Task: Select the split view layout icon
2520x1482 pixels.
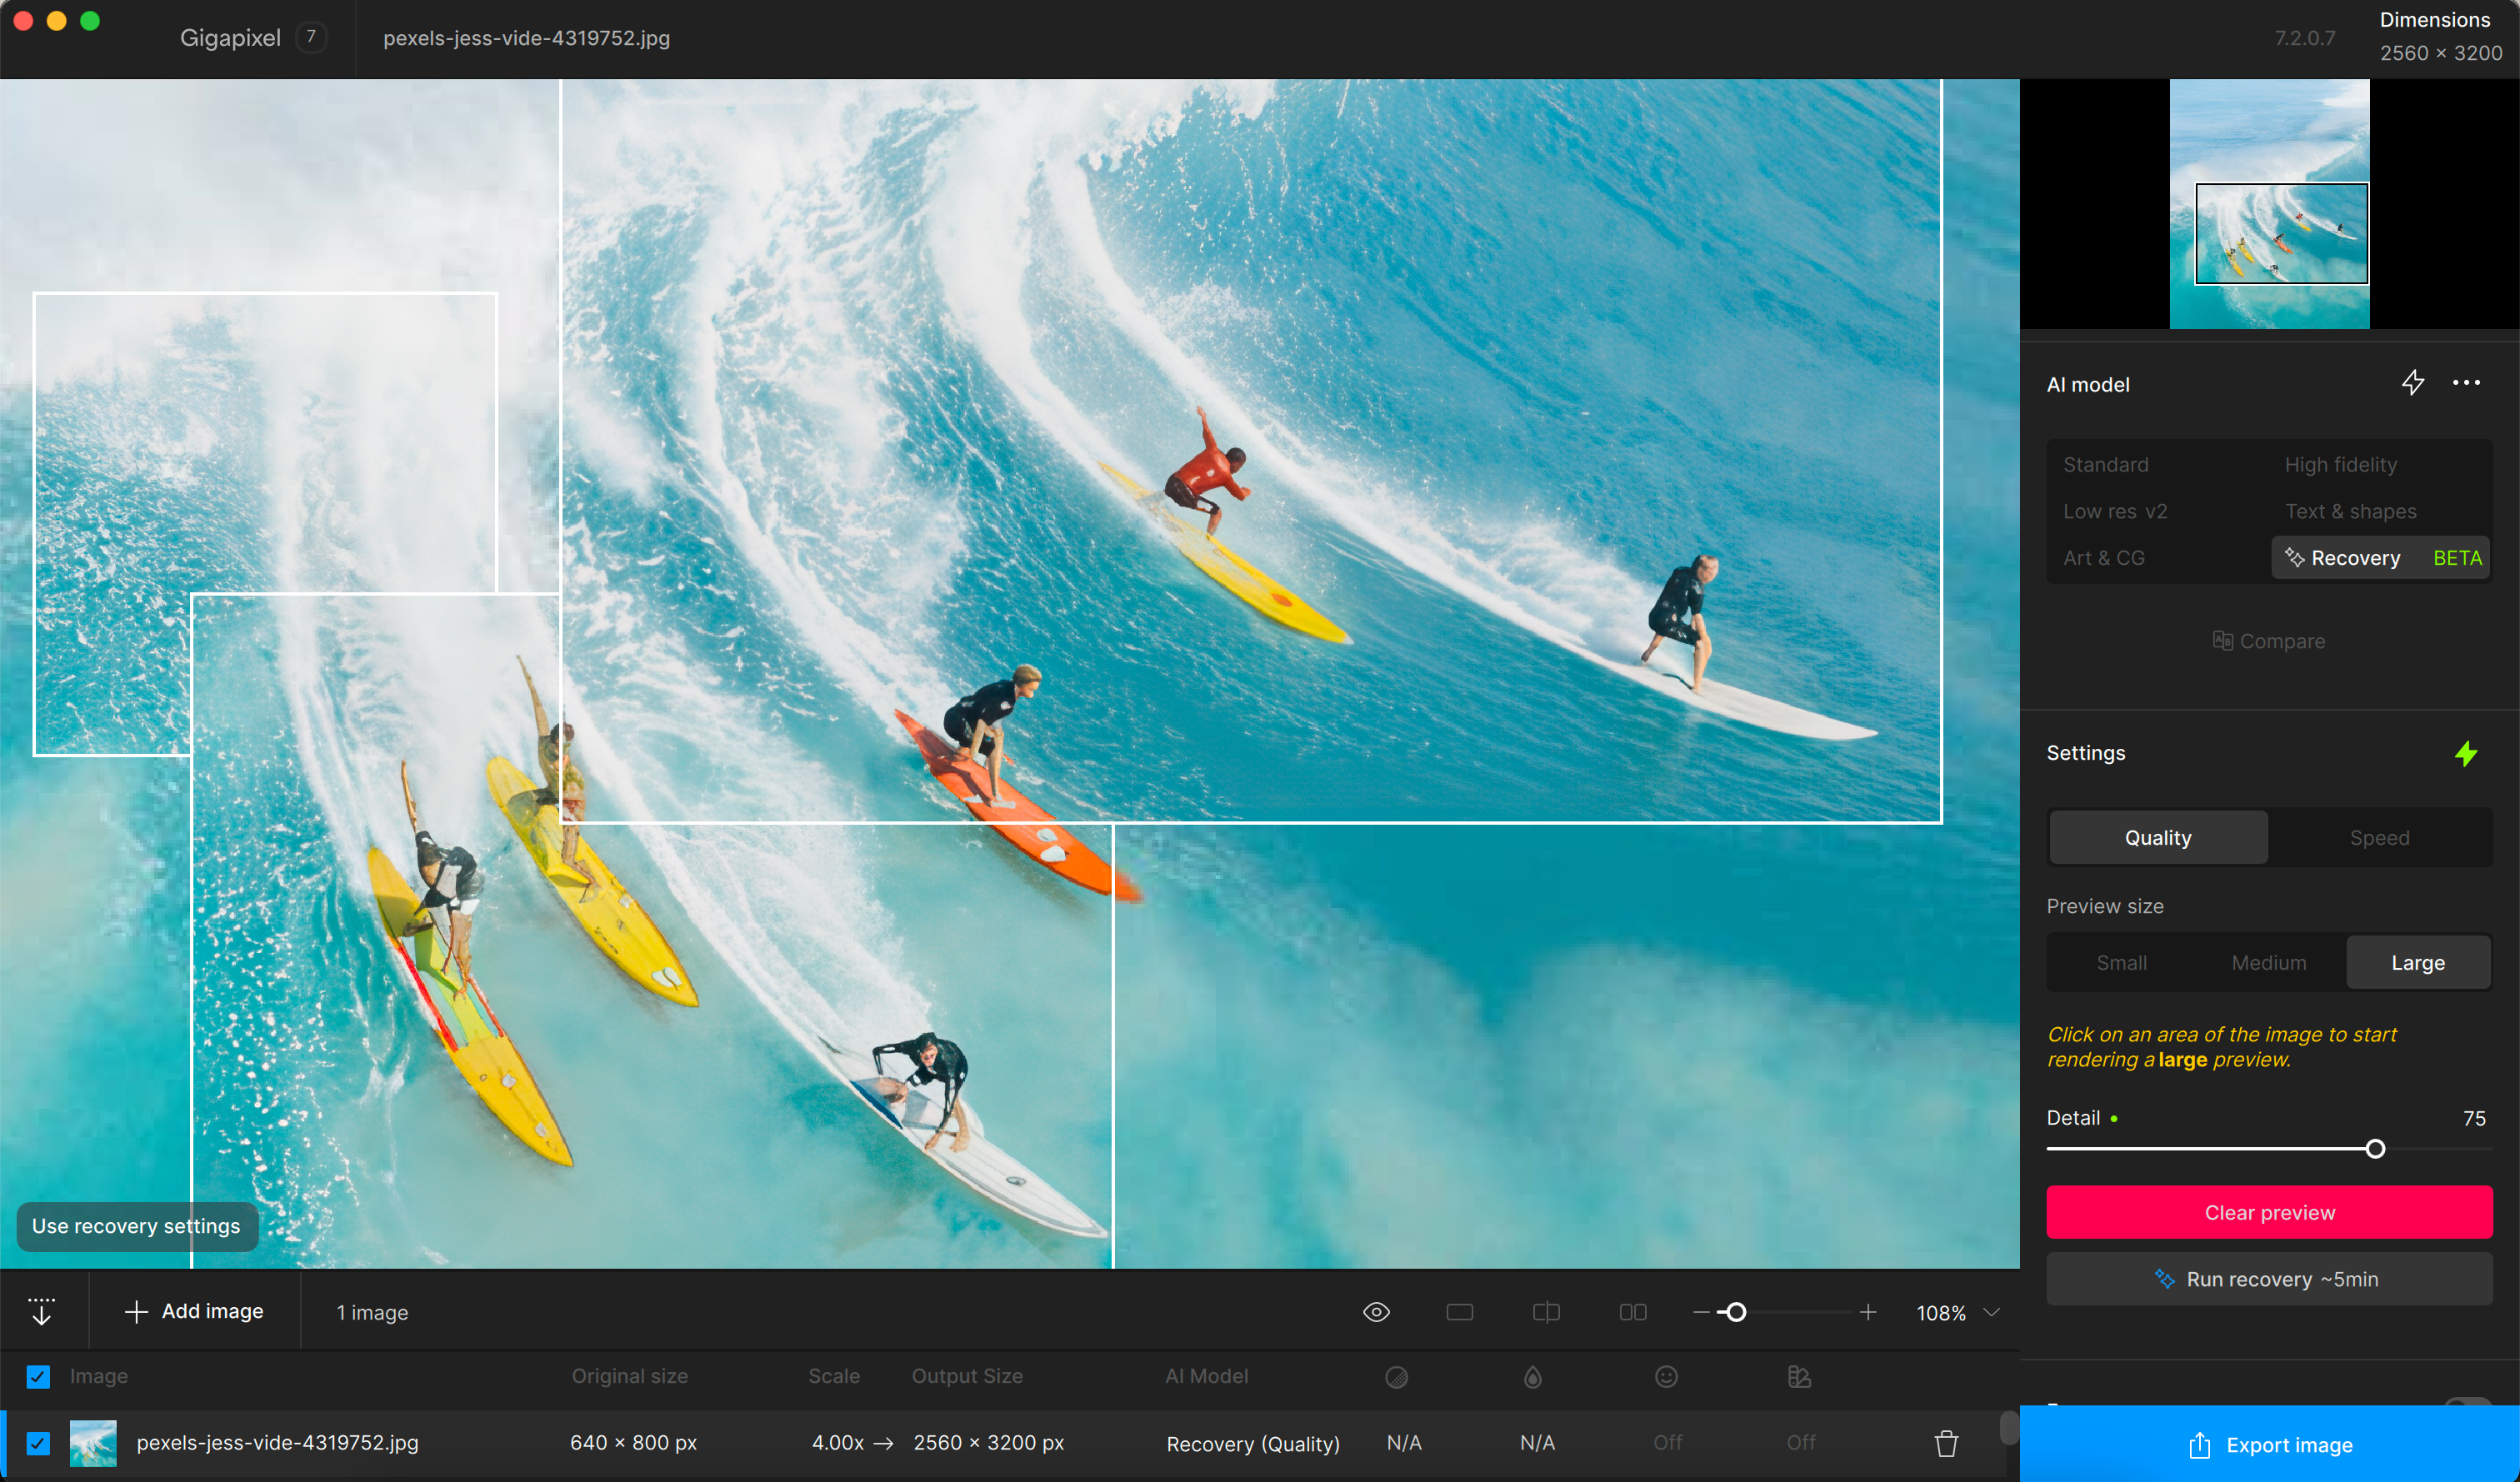Action: pyautogui.click(x=1546, y=1312)
